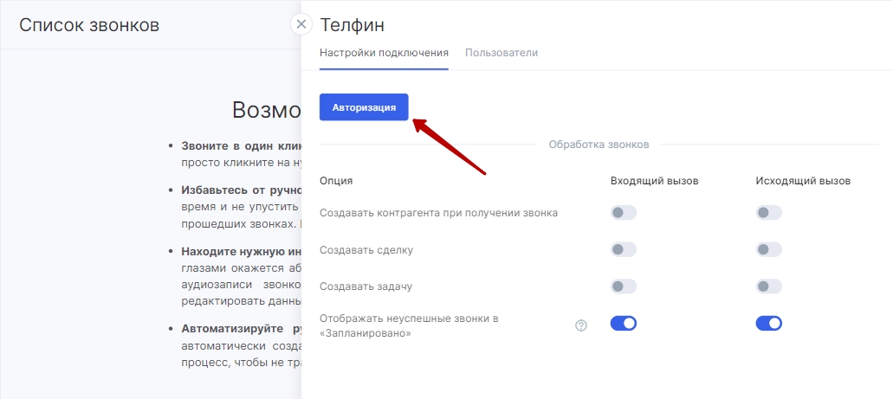Disable unsuccessful incoming calls in Запланировано
Viewport: 893px width, 399px height.
623,324
